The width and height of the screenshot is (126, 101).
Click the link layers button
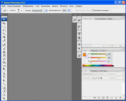point(95,98)
